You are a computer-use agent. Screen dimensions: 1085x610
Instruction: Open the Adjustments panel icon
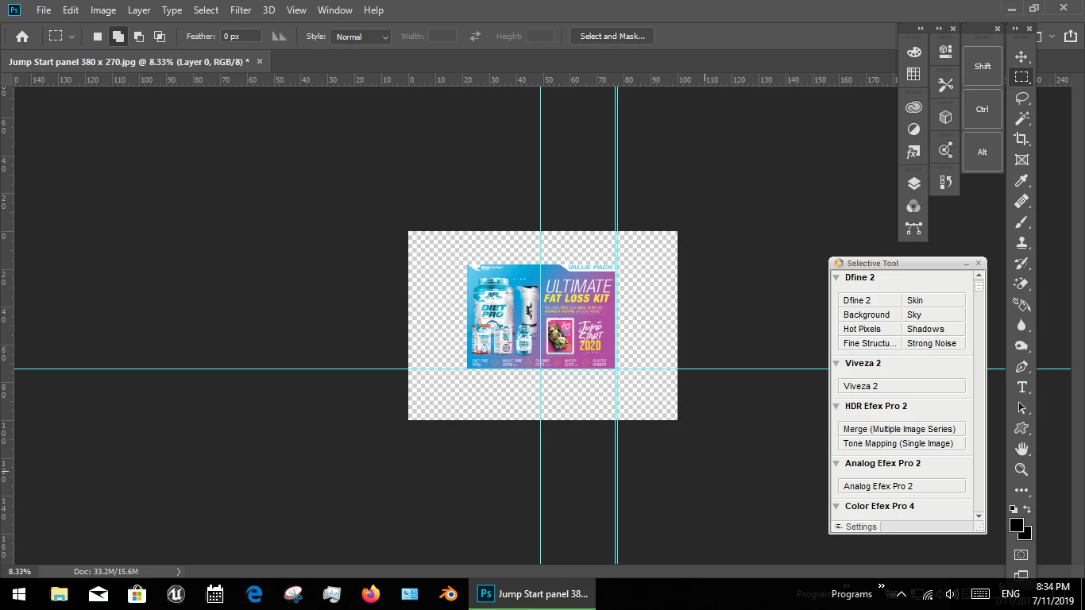point(913,129)
